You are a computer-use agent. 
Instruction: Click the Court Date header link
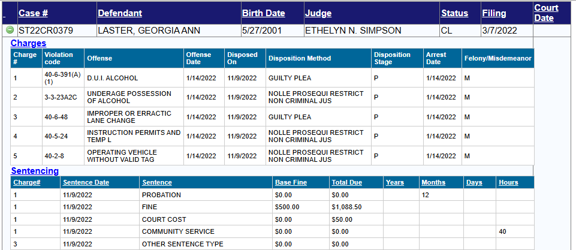click(545, 13)
